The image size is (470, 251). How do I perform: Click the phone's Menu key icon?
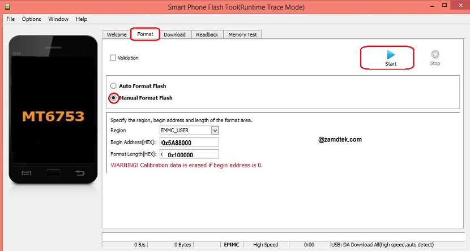click(27, 173)
